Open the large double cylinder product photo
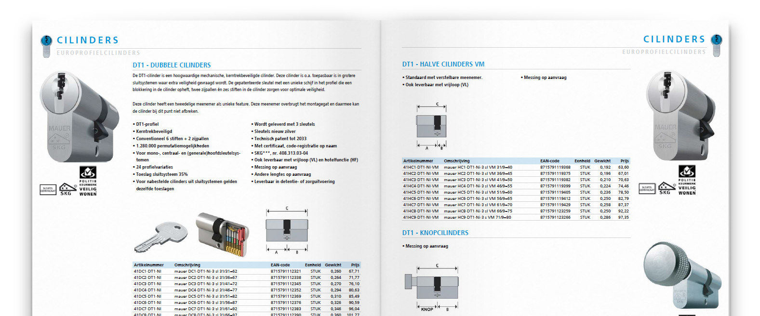 tap(79, 117)
